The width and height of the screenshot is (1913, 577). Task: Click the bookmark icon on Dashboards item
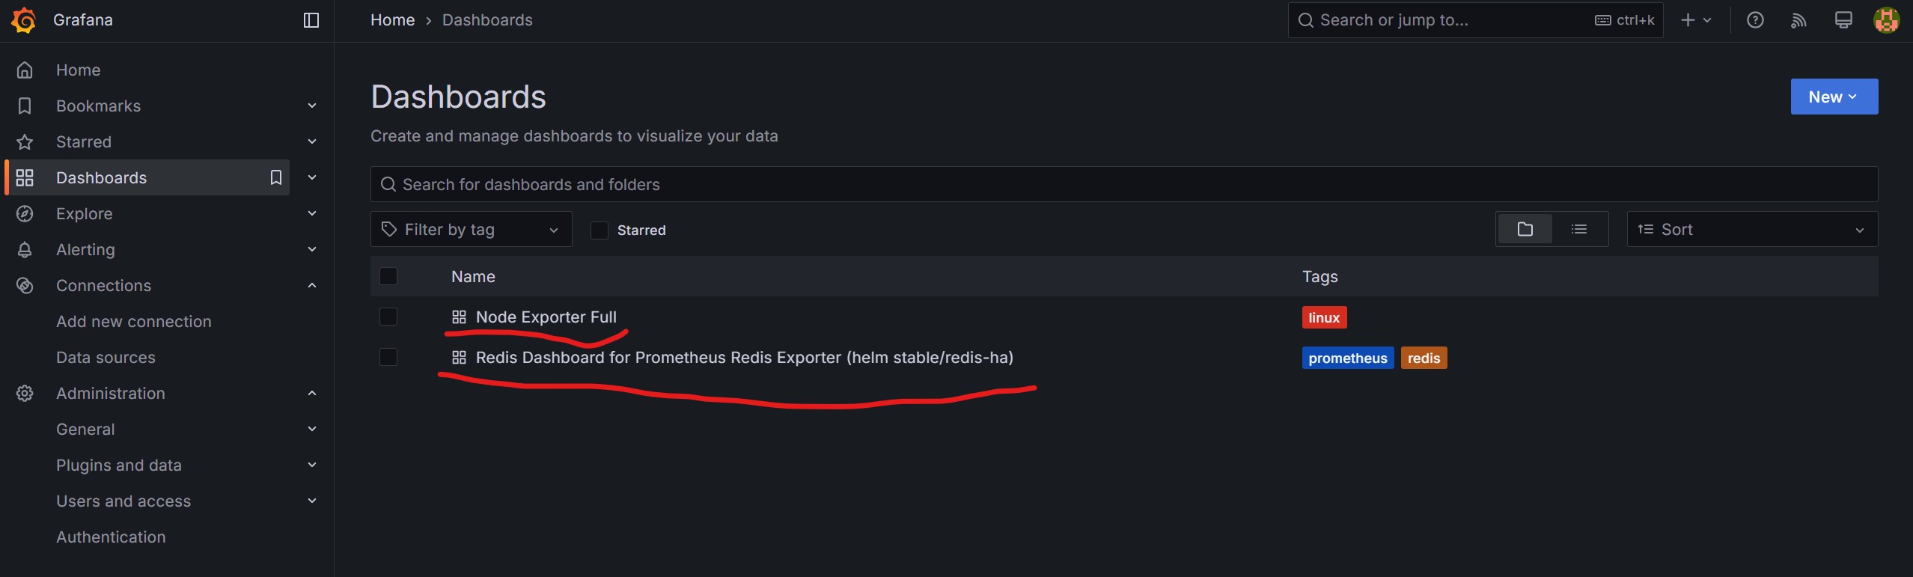point(276,177)
